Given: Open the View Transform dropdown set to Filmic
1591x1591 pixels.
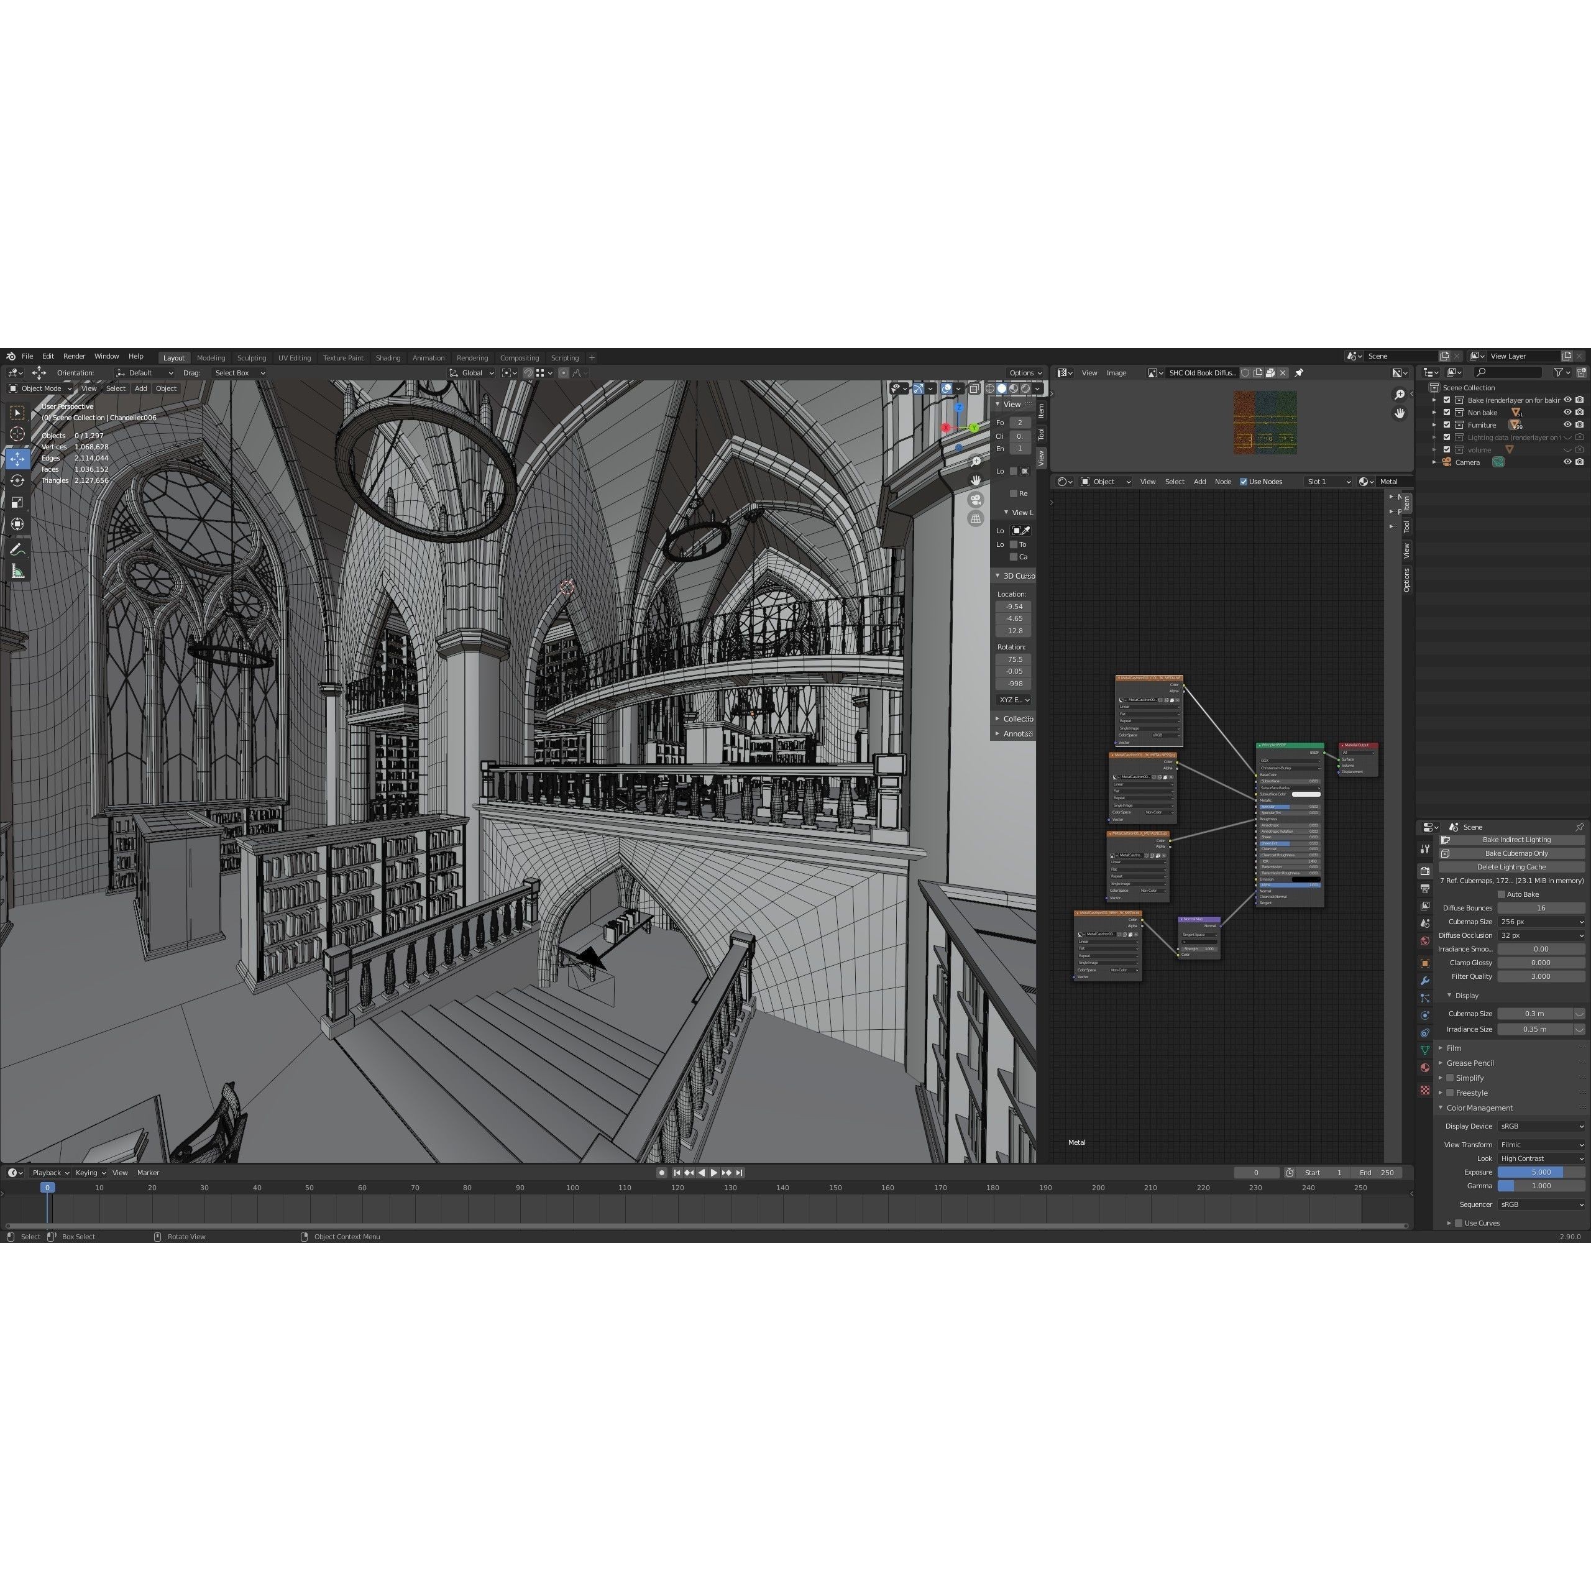Looking at the screenshot, I should 1540,1145.
